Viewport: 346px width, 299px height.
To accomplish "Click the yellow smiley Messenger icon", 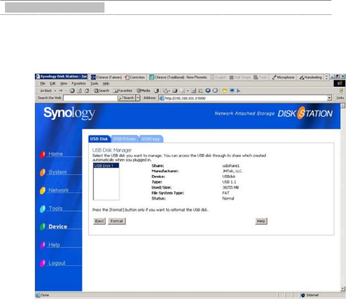I will [225, 90].
